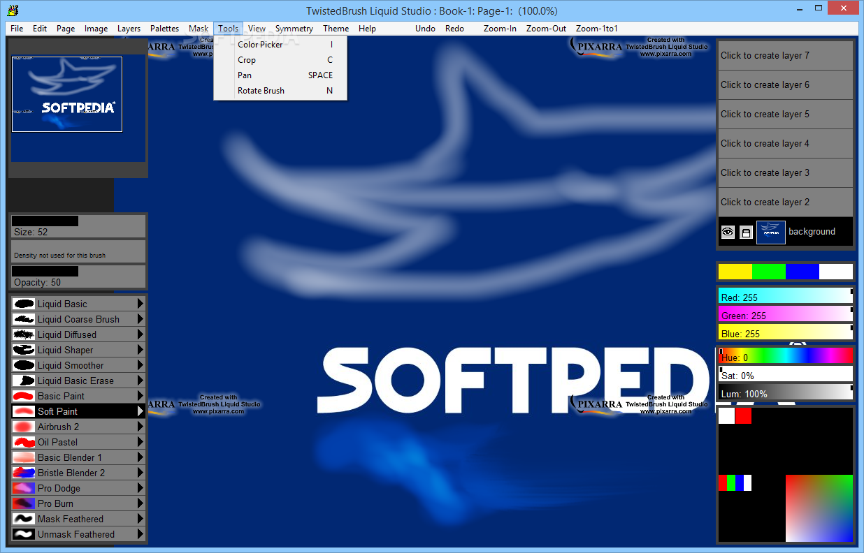Select the Soft Paint brush icon
This screenshot has height=553, width=864.
[24, 411]
